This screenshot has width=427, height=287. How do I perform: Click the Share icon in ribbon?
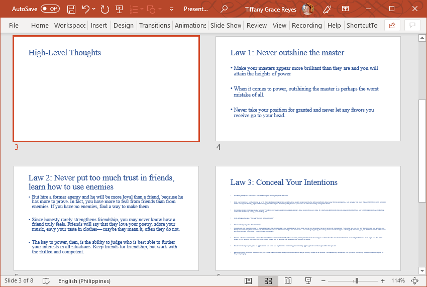(x=392, y=26)
